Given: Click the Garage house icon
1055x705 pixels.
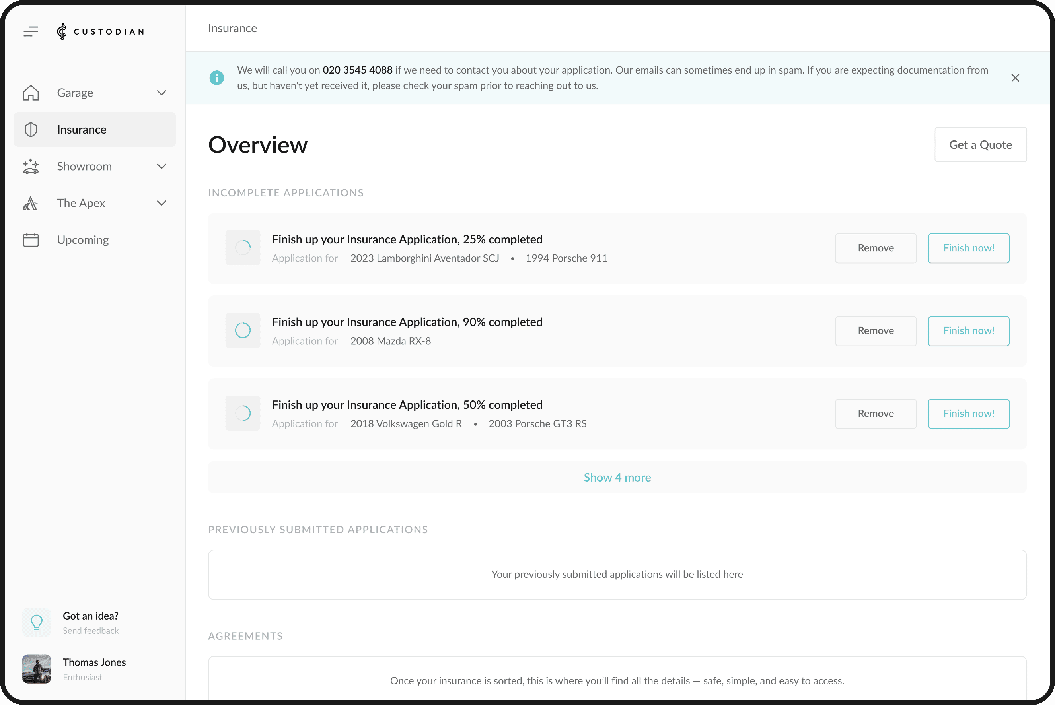Looking at the screenshot, I should [x=31, y=93].
